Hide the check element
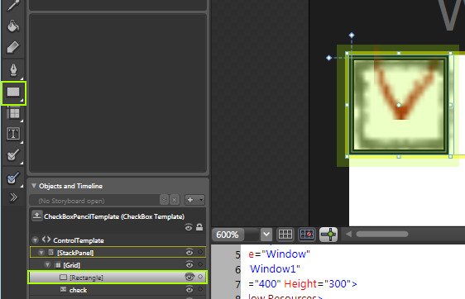The image size is (465, 299). click(x=189, y=289)
